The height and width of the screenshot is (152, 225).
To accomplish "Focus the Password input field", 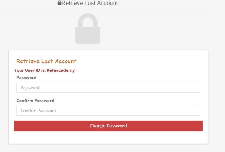I will pyautogui.click(x=108, y=87).
